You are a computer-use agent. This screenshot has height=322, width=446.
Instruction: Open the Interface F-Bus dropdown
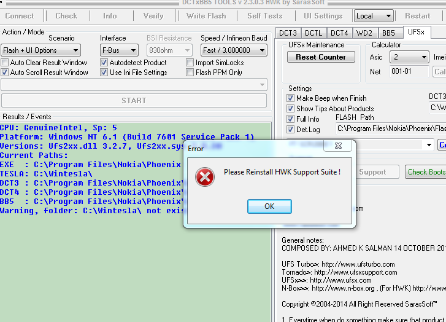pos(119,50)
